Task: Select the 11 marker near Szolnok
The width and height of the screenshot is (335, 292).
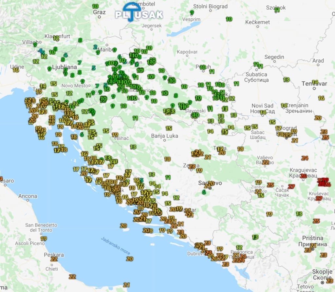Action: [x=277, y=10]
